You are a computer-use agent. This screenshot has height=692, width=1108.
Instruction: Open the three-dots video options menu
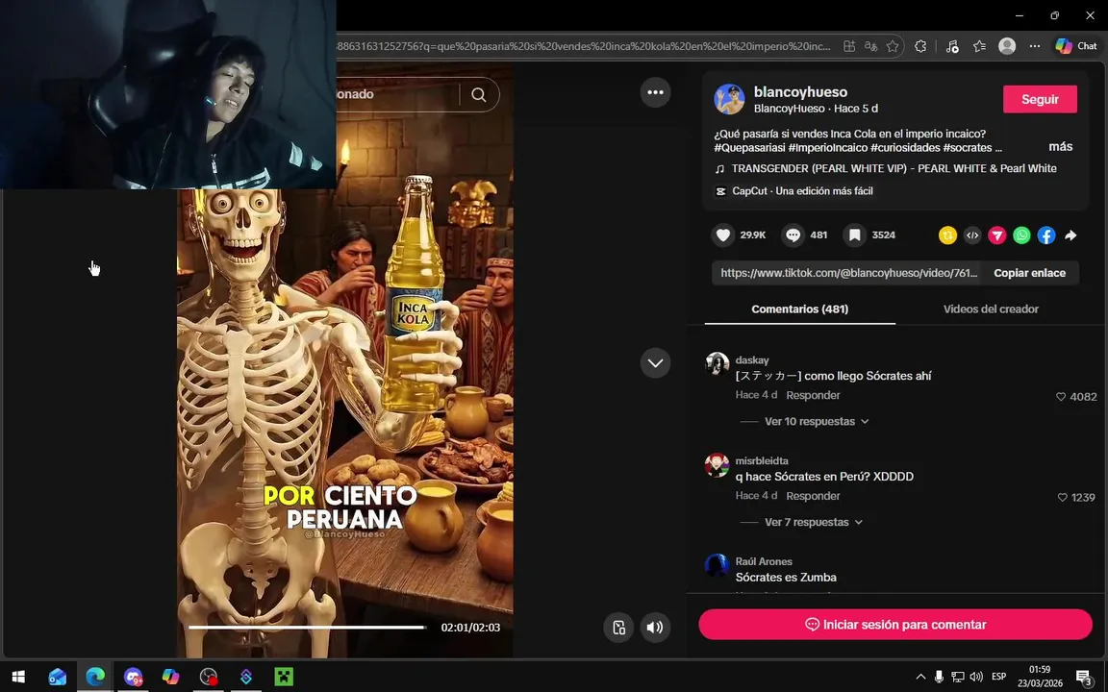point(655,92)
